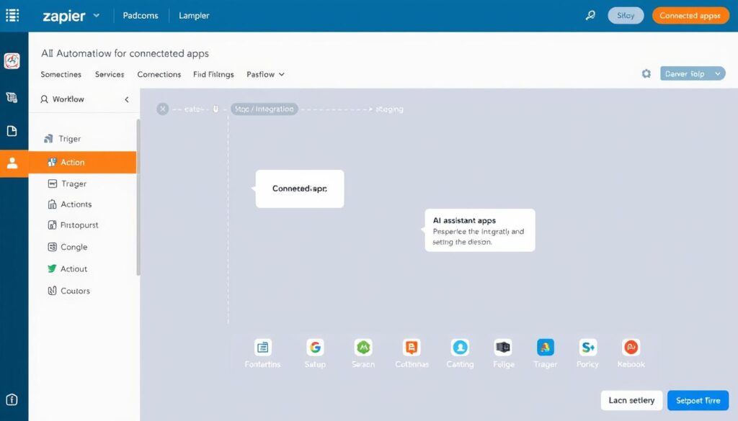Open the red Kebook app icon
Image resolution: width=738 pixels, height=421 pixels.
630,348
